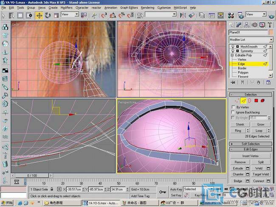Click the Shrink selection button
The height and width of the screenshot is (207, 276).
[x=240, y=124]
